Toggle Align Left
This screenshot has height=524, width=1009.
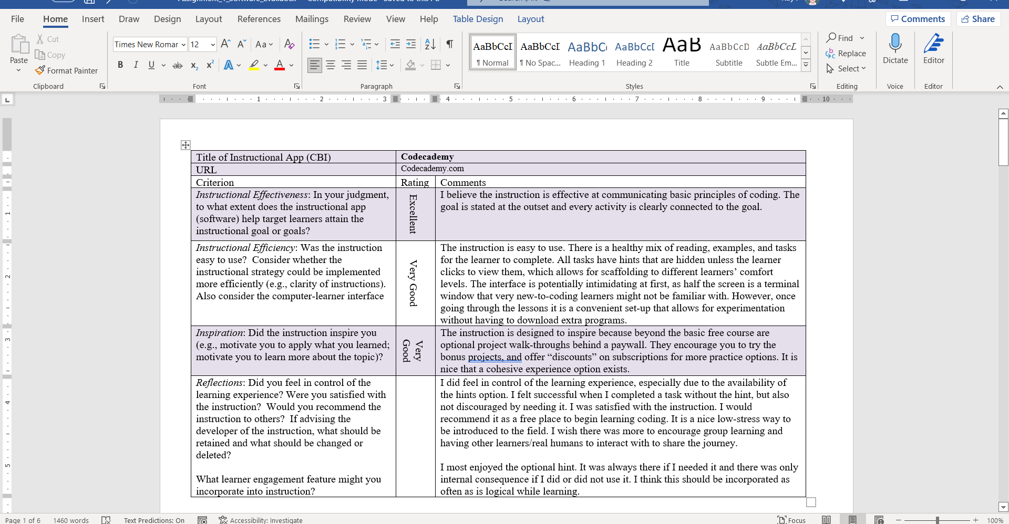(x=315, y=65)
